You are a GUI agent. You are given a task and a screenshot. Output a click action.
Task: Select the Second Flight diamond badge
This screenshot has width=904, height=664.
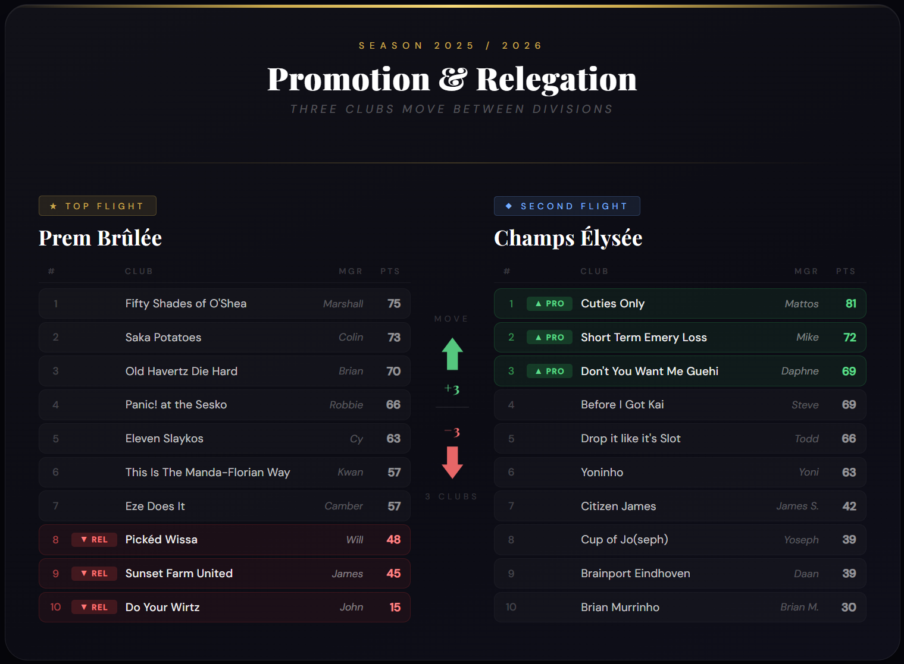click(567, 206)
